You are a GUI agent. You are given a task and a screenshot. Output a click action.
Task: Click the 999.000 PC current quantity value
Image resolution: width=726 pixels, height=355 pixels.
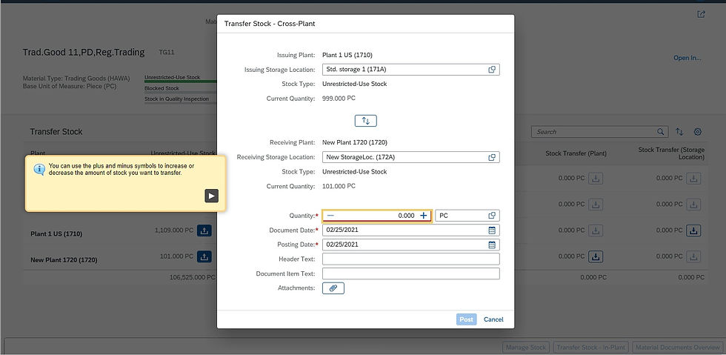tap(339, 99)
